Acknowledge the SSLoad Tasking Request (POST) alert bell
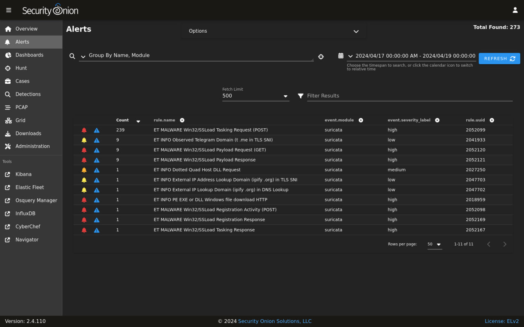 pyautogui.click(x=84, y=130)
